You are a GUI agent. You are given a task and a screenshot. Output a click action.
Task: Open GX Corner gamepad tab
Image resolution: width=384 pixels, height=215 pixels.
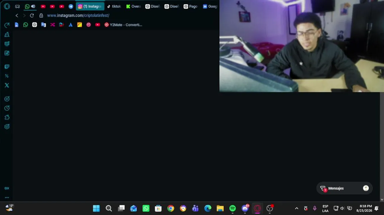[17, 6]
